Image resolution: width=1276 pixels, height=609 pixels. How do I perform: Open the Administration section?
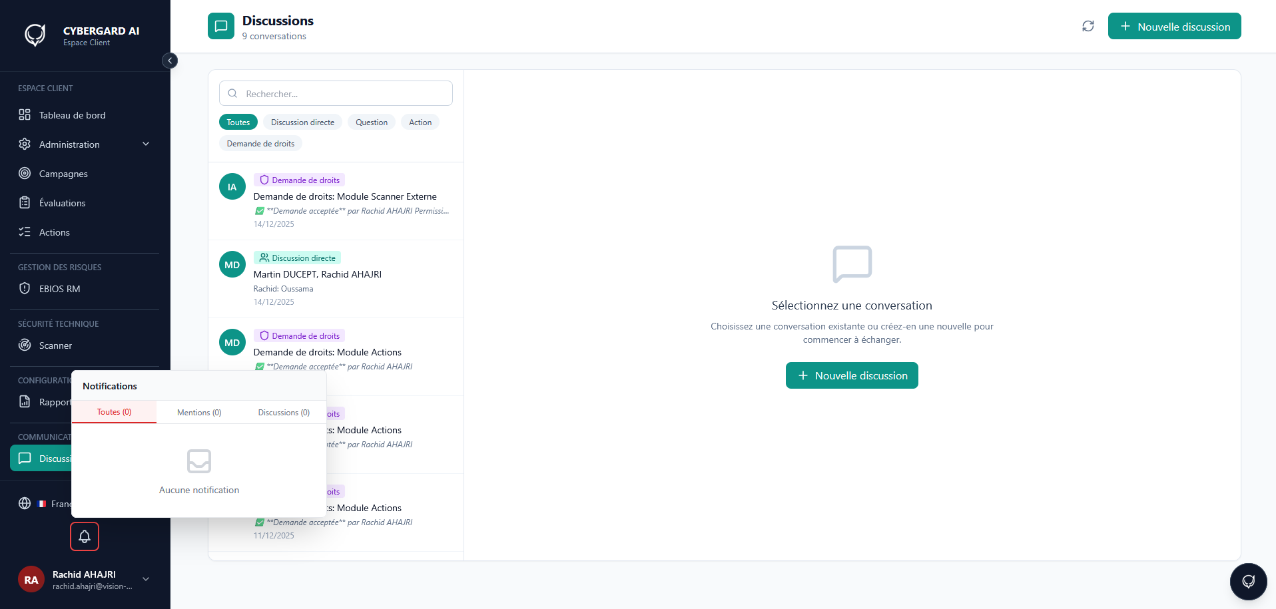pos(85,144)
